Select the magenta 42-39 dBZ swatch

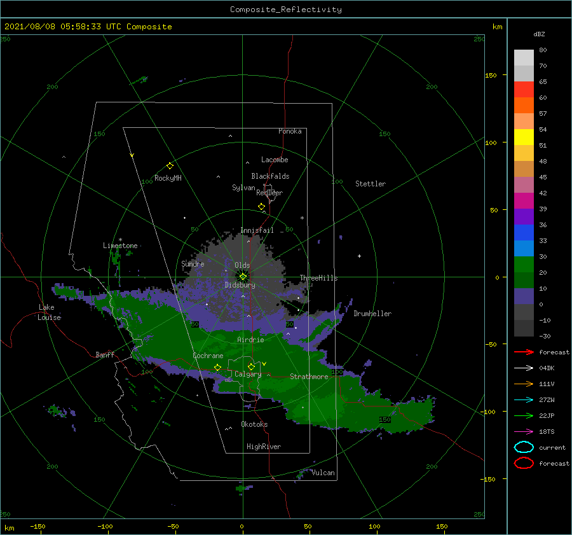[524, 200]
